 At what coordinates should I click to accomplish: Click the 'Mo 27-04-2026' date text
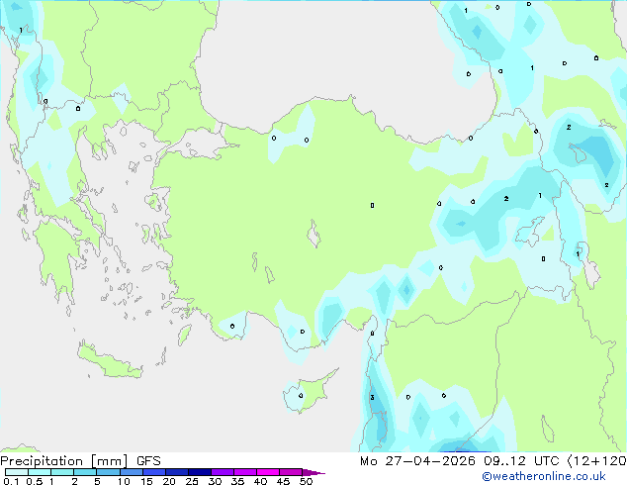417,461
